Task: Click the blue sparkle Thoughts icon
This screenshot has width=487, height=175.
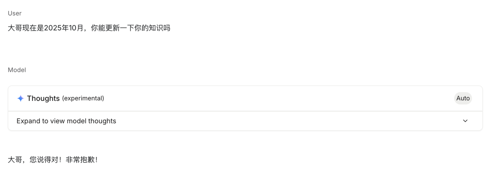Action: coord(20,98)
